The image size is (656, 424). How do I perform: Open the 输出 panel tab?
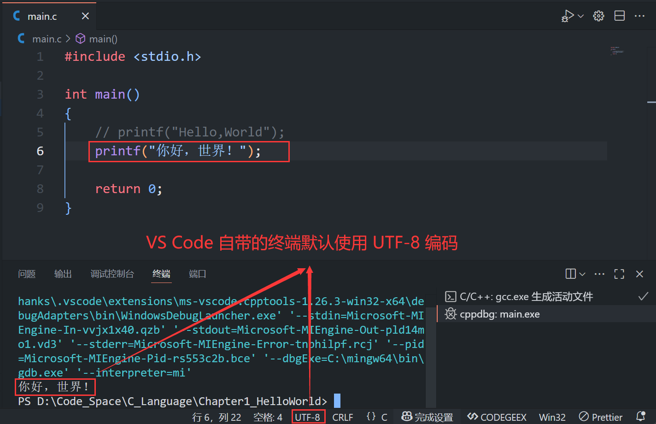point(63,274)
